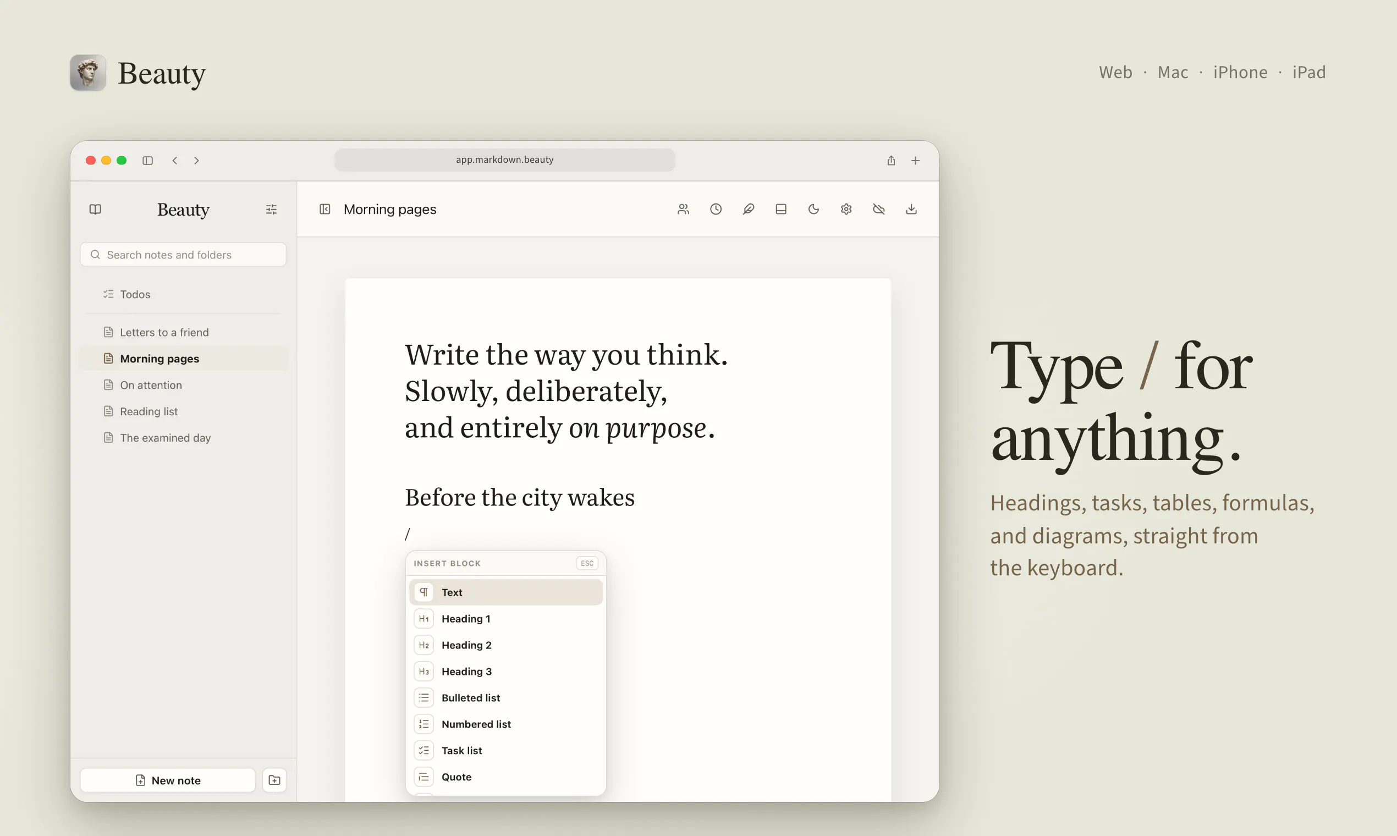Click the New note button

[x=168, y=780]
